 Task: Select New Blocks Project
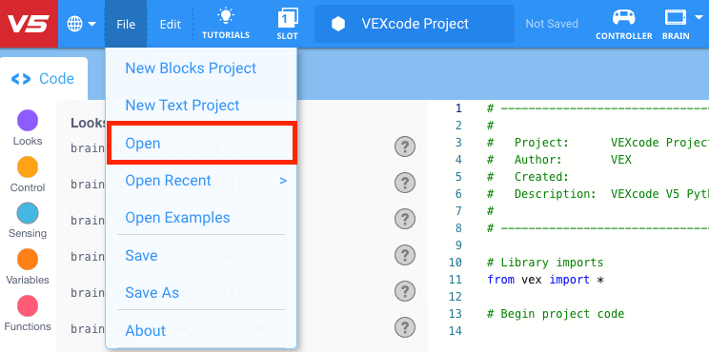pyautogui.click(x=191, y=68)
